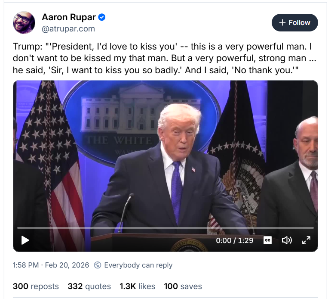Mute the video using the speaker icon
The image size is (328, 299).
point(287,240)
